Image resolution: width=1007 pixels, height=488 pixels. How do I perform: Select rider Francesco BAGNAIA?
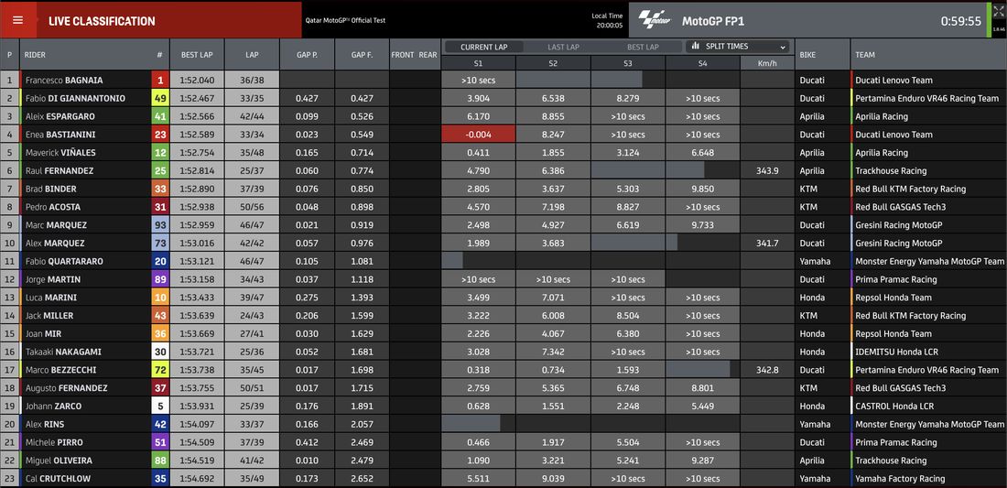(x=63, y=81)
